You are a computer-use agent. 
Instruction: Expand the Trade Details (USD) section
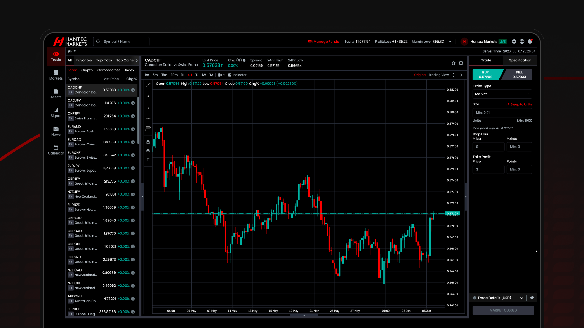pos(522,298)
